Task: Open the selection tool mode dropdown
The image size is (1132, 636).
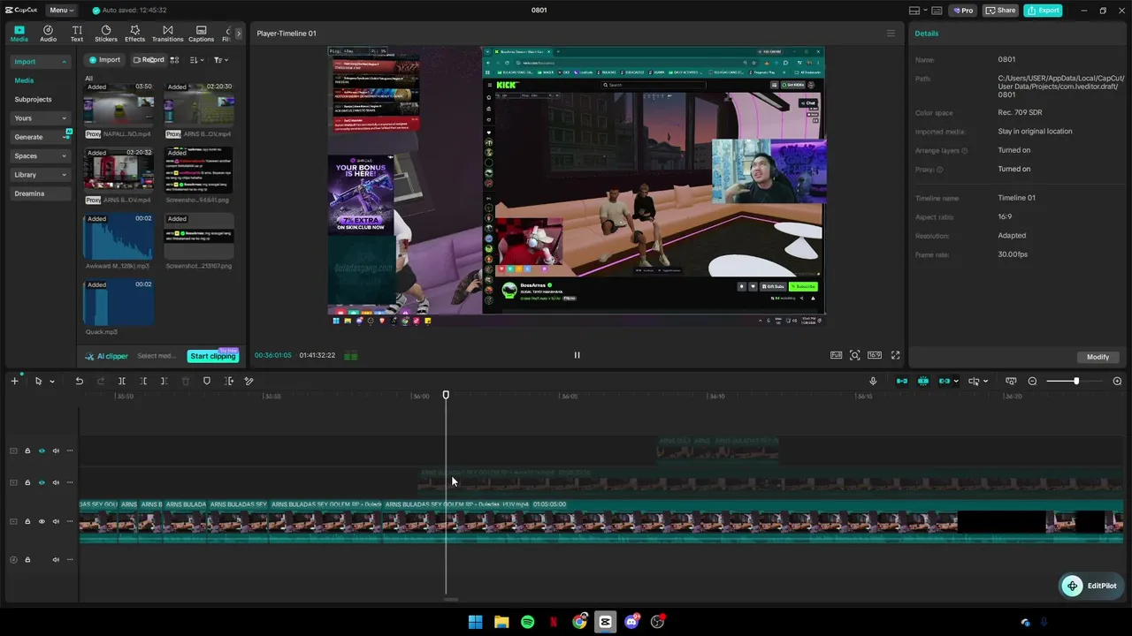Action: click(x=52, y=382)
